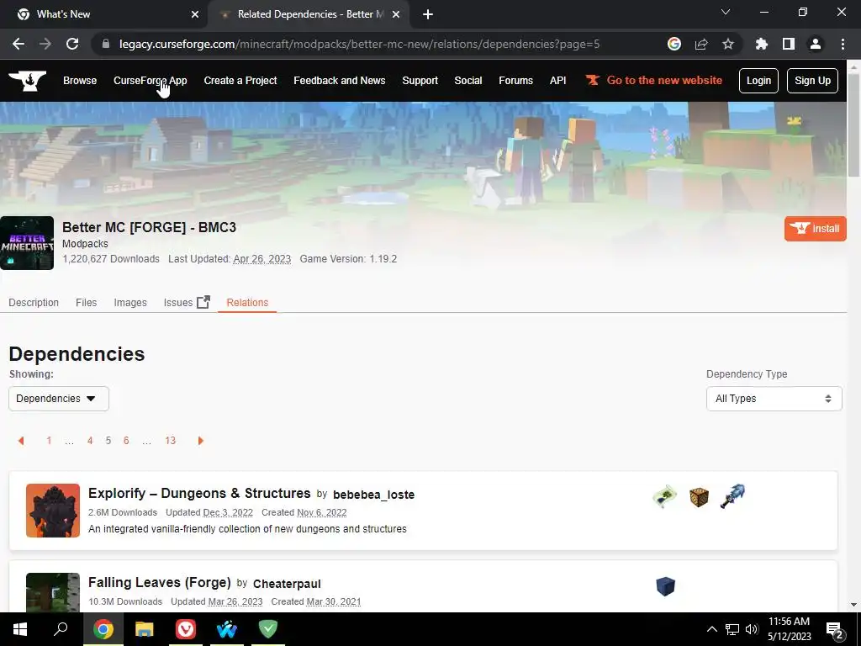Click the orange Install button

point(815,229)
